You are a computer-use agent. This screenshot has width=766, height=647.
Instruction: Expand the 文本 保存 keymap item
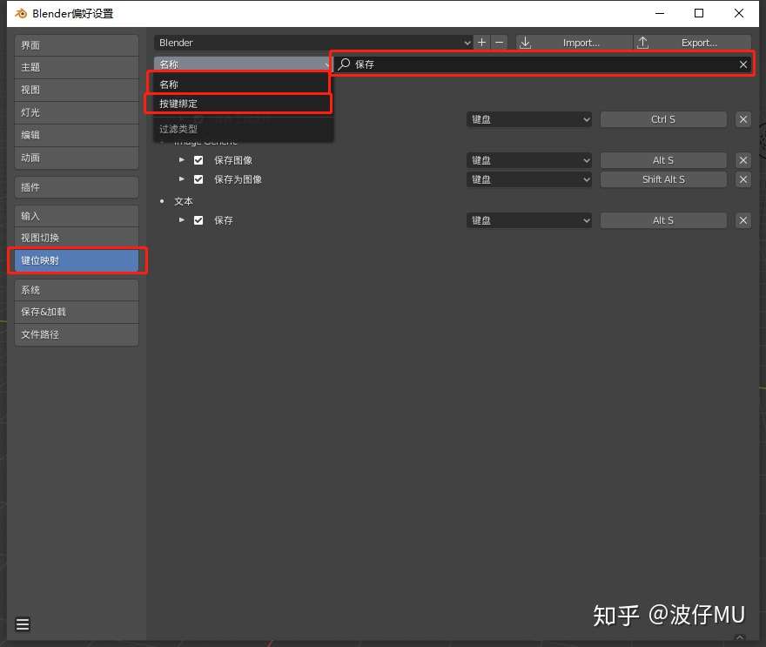tap(182, 220)
